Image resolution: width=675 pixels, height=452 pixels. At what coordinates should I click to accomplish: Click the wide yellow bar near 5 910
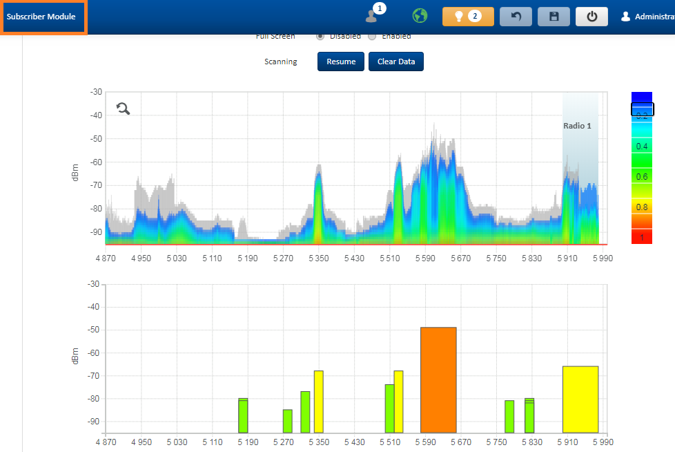pos(580,399)
